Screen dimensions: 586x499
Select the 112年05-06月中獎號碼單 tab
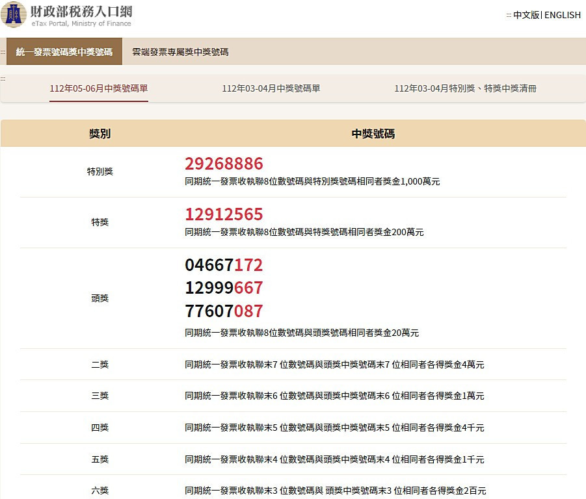[99, 89]
